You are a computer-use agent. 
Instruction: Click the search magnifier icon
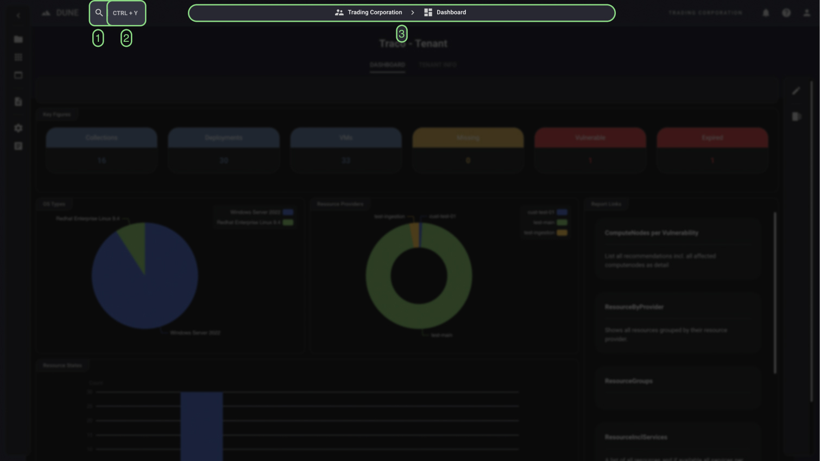click(99, 13)
